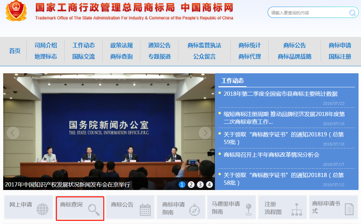Image resolution: width=361 pixels, height=224 pixels.
Task: Open 2018年第二季度全国省市县商标主要统计数据 news link
Action: 281,94
